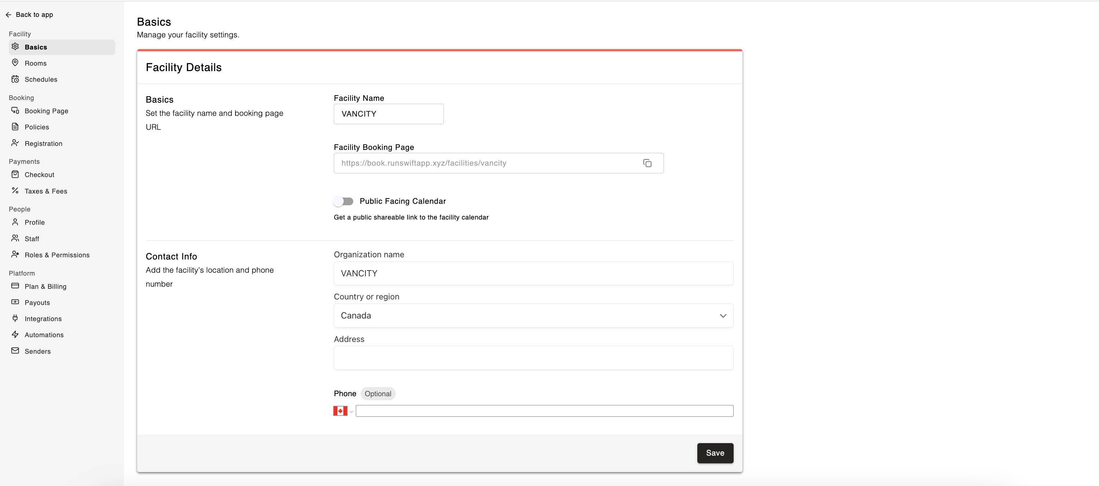Click the Schedules calendar icon

[x=15, y=79]
